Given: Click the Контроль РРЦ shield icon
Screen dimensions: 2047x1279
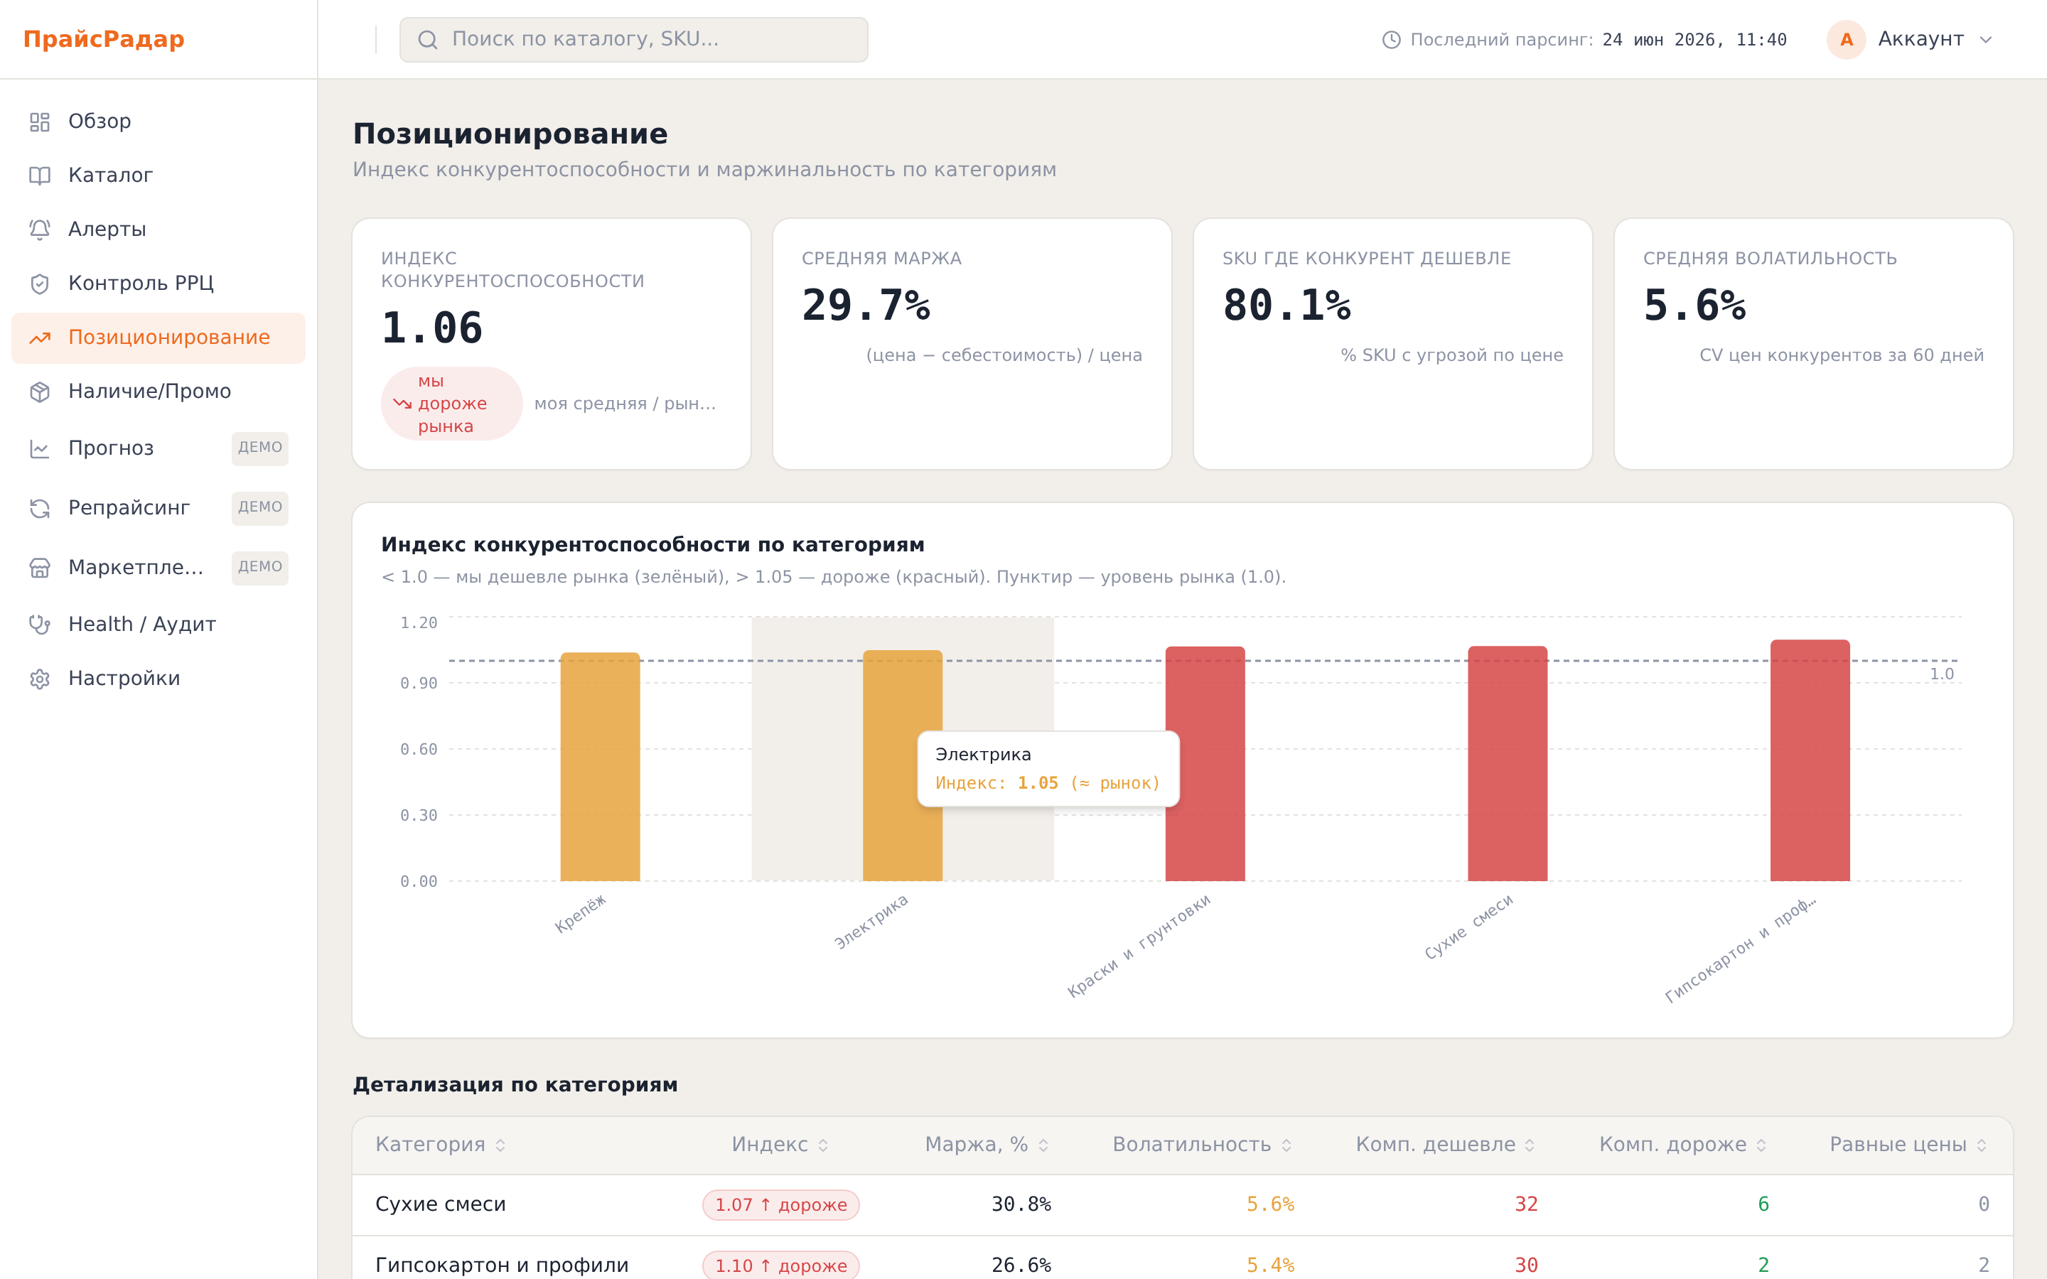Looking at the screenshot, I should 40,284.
